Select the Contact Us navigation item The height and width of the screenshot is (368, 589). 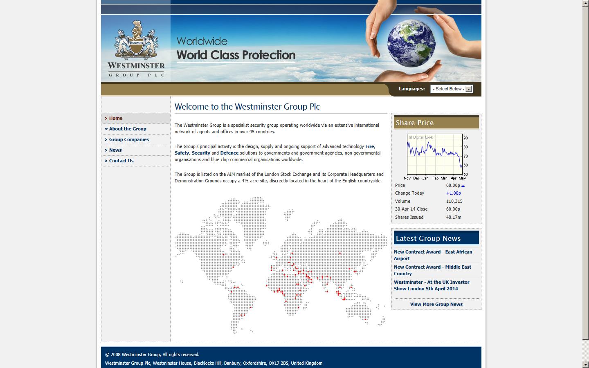point(121,161)
